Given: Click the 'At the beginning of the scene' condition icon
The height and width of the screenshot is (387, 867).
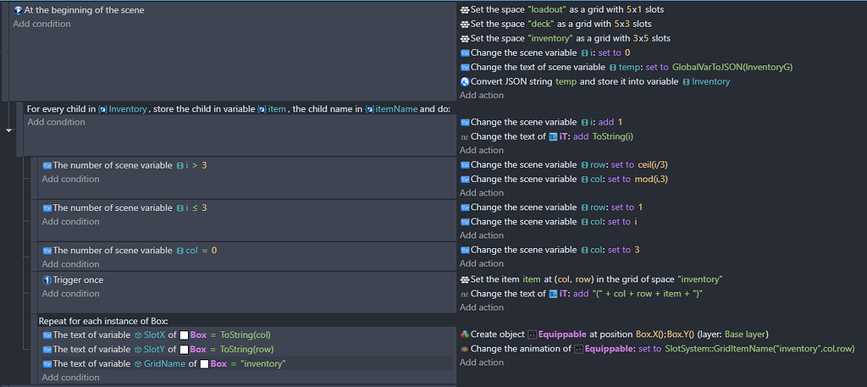Looking at the screenshot, I should click(x=18, y=10).
